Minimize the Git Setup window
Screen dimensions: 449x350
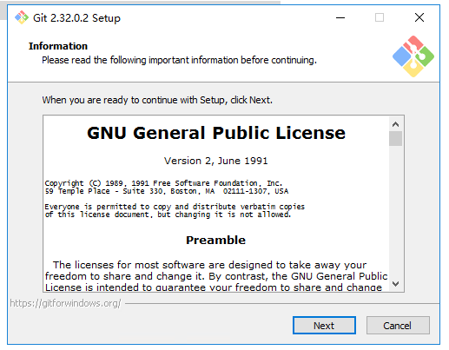pos(340,17)
